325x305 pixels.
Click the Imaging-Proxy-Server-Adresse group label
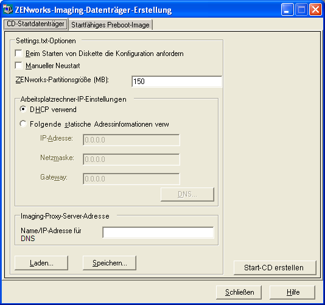(65, 216)
